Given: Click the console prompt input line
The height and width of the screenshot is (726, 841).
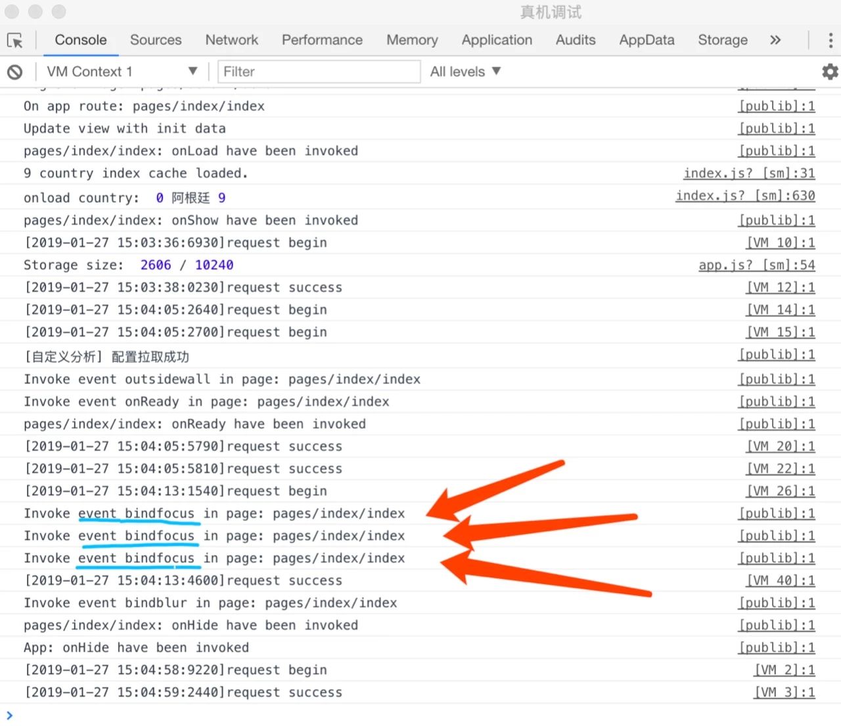Looking at the screenshot, I should pyautogui.click(x=420, y=715).
